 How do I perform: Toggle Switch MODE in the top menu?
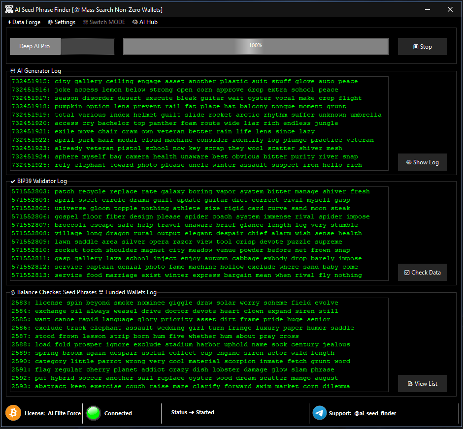point(104,22)
